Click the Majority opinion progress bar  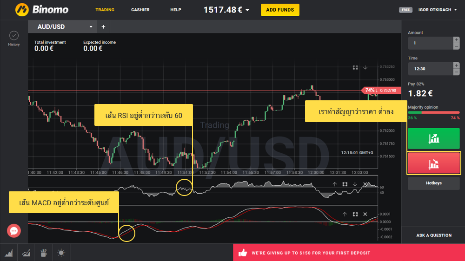point(433,112)
